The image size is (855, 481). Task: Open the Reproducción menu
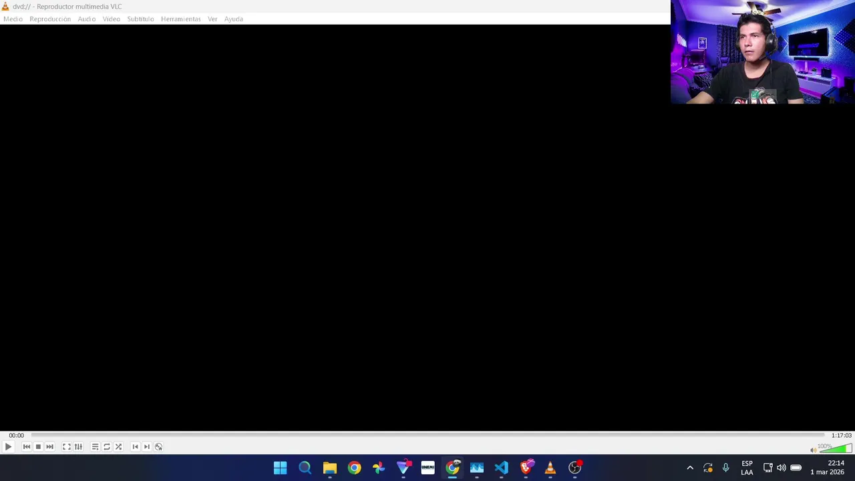tap(50, 19)
